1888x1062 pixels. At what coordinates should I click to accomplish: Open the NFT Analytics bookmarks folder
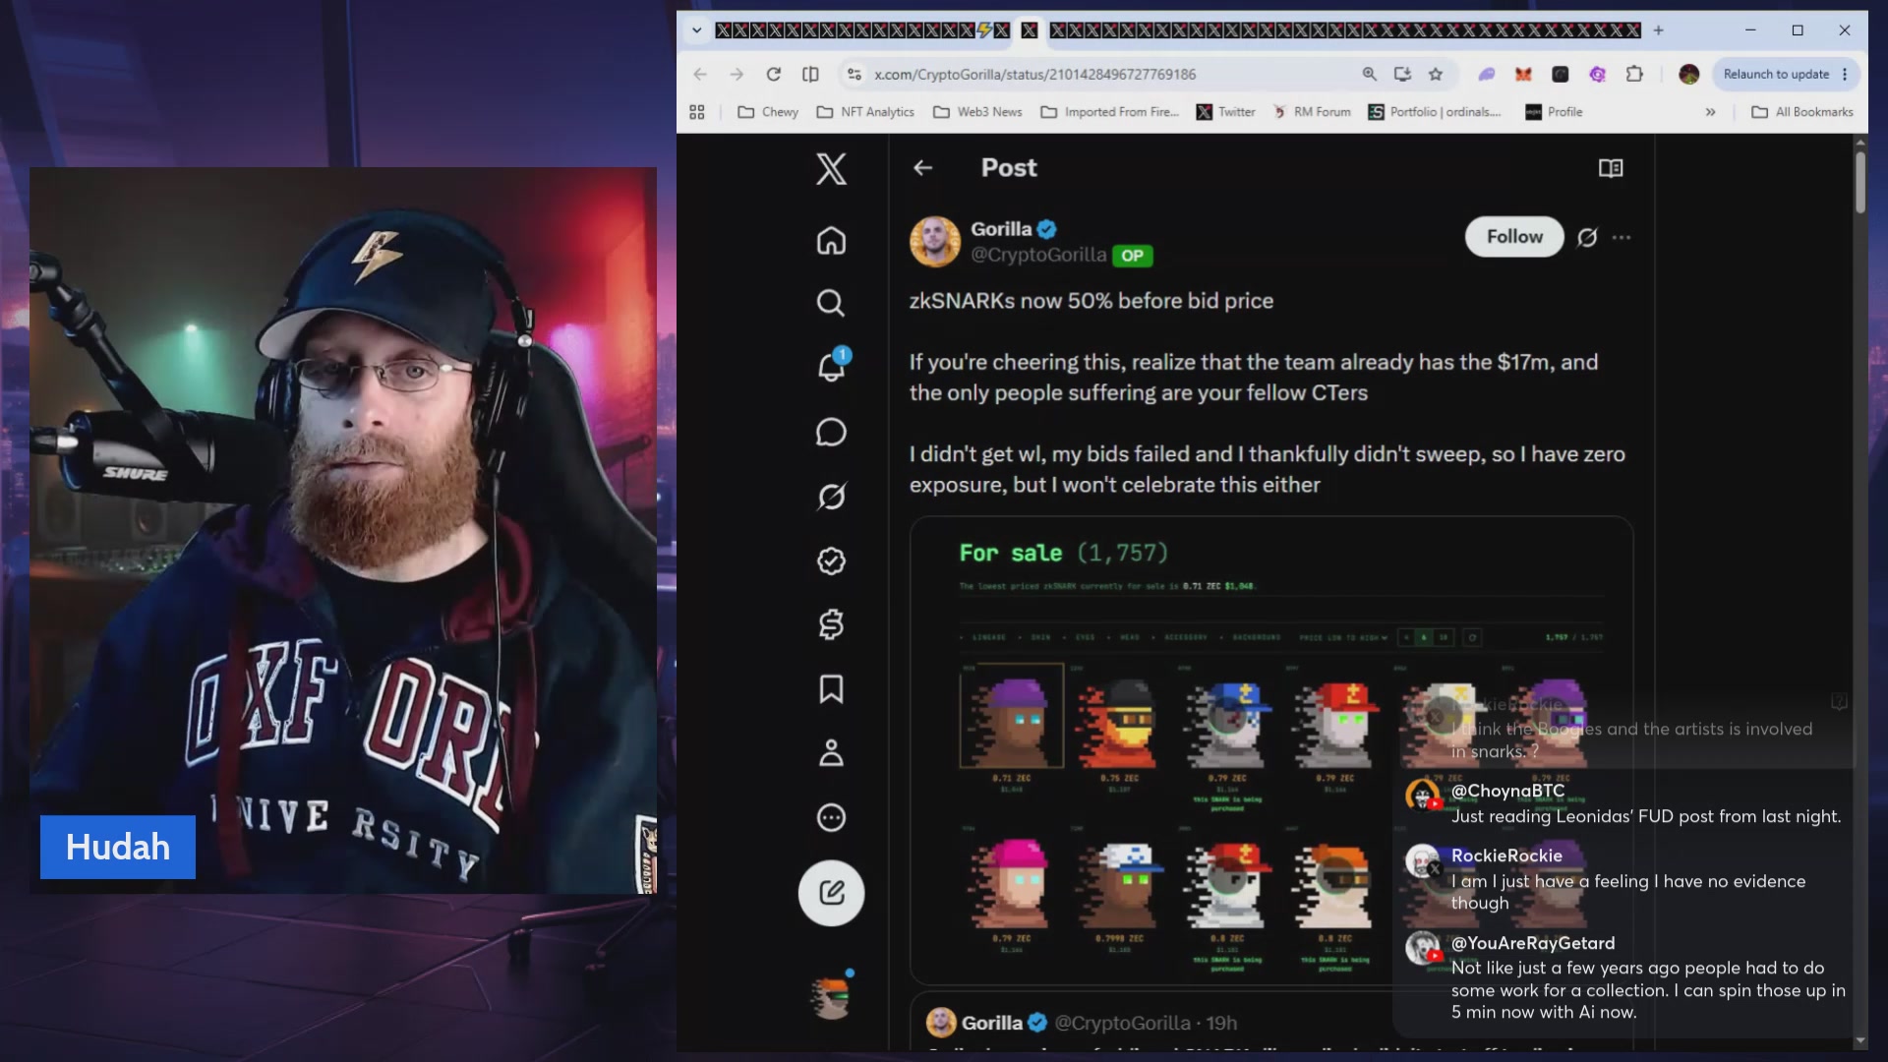(x=865, y=112)
